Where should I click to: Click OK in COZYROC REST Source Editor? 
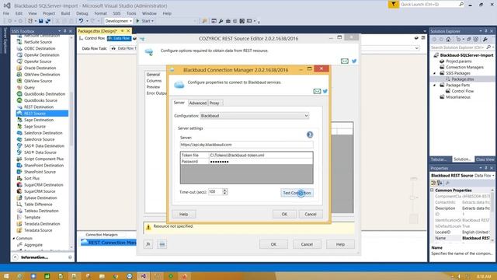[273, 244]
